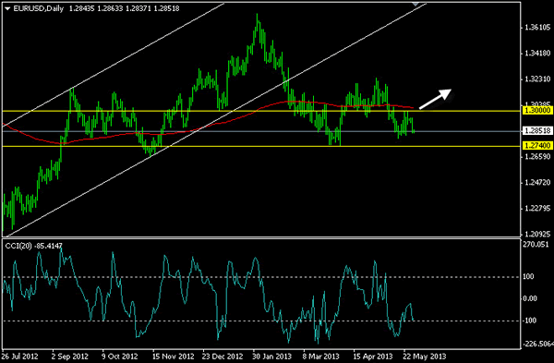The image size is (554, 363).
Task: Click the 1.26590 price scale value
Action: coord(537,157)
